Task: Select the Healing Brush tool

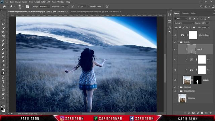Action: pyautogui.click(x=3, y=45)
